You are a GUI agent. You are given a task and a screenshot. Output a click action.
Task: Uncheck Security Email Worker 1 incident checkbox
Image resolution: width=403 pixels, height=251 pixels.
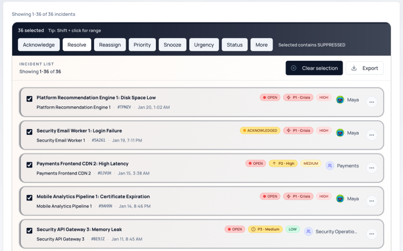tap(30, 132)
